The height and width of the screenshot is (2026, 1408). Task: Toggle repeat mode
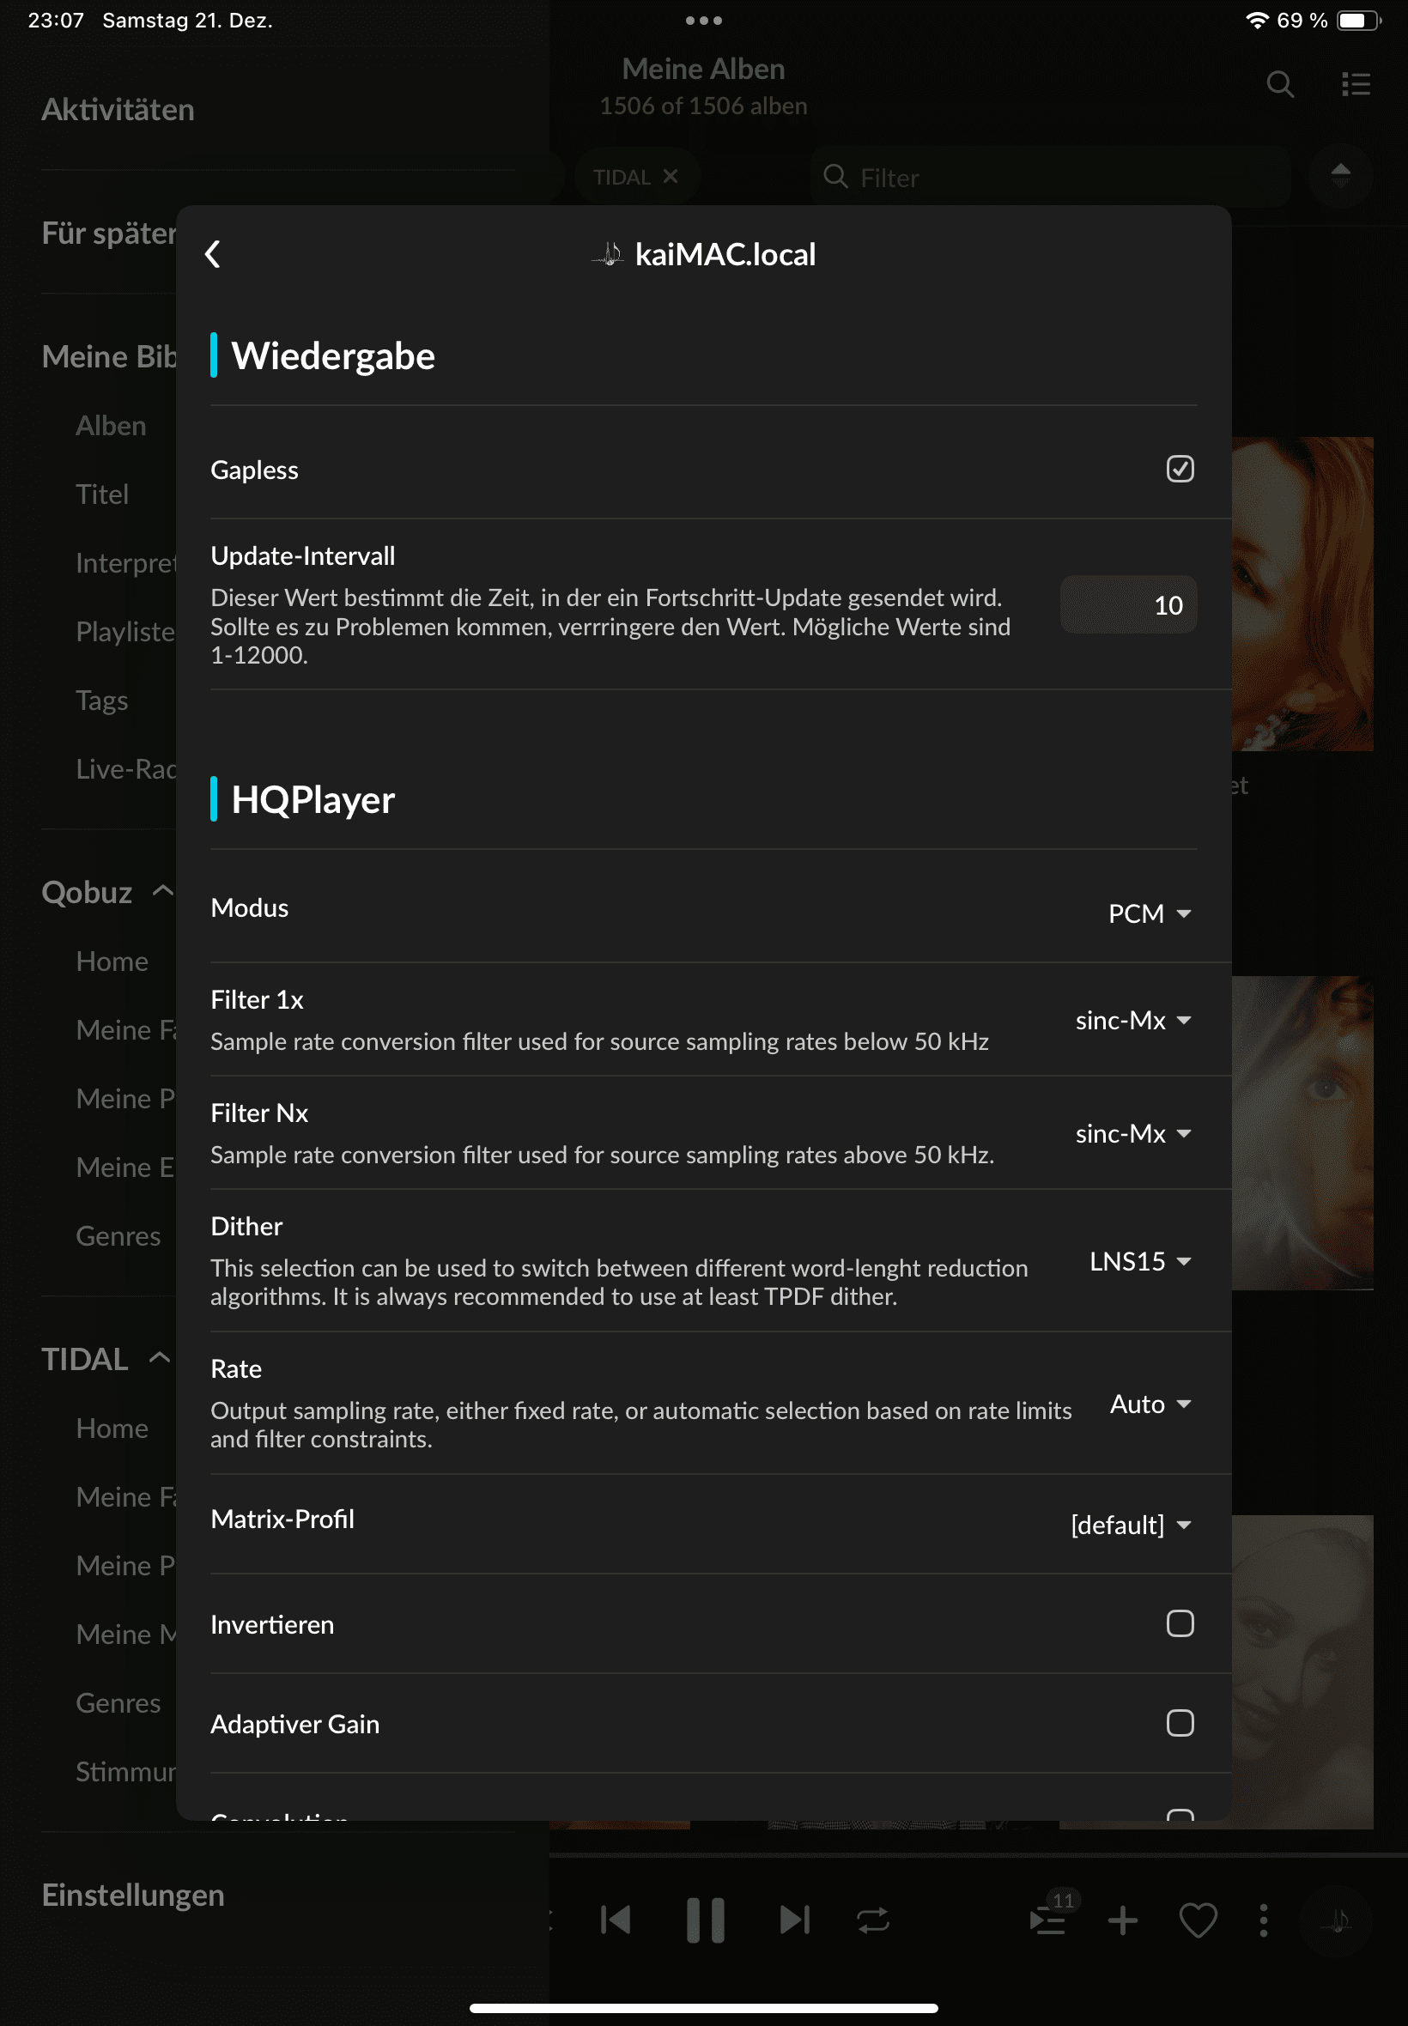pyautogui.click(x=872, y=1920)
